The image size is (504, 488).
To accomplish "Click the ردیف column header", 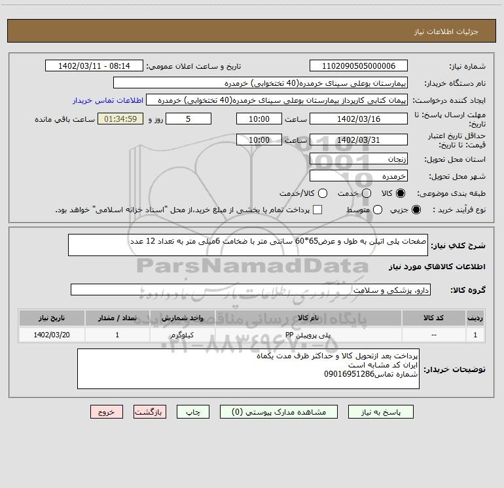I will coord(475,318).
